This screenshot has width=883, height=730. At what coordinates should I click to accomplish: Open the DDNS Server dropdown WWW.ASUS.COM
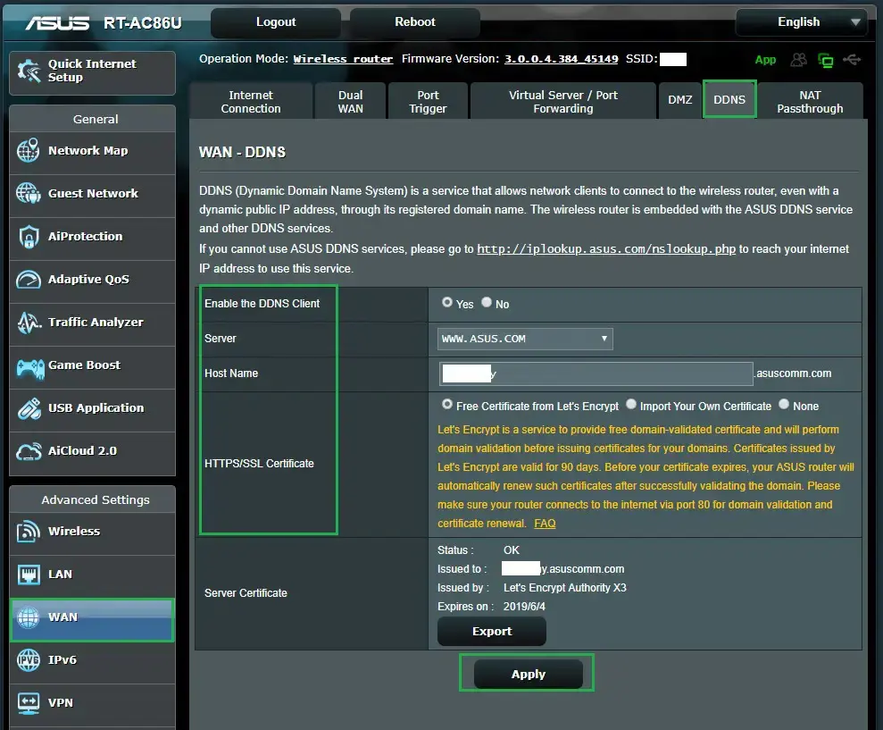[x=525, y=339]
